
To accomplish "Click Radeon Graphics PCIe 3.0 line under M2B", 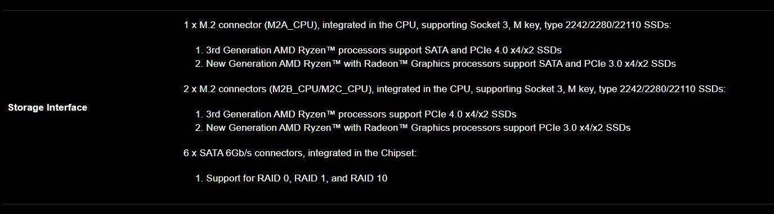I will pyautogui.click(x=413, y=128).
